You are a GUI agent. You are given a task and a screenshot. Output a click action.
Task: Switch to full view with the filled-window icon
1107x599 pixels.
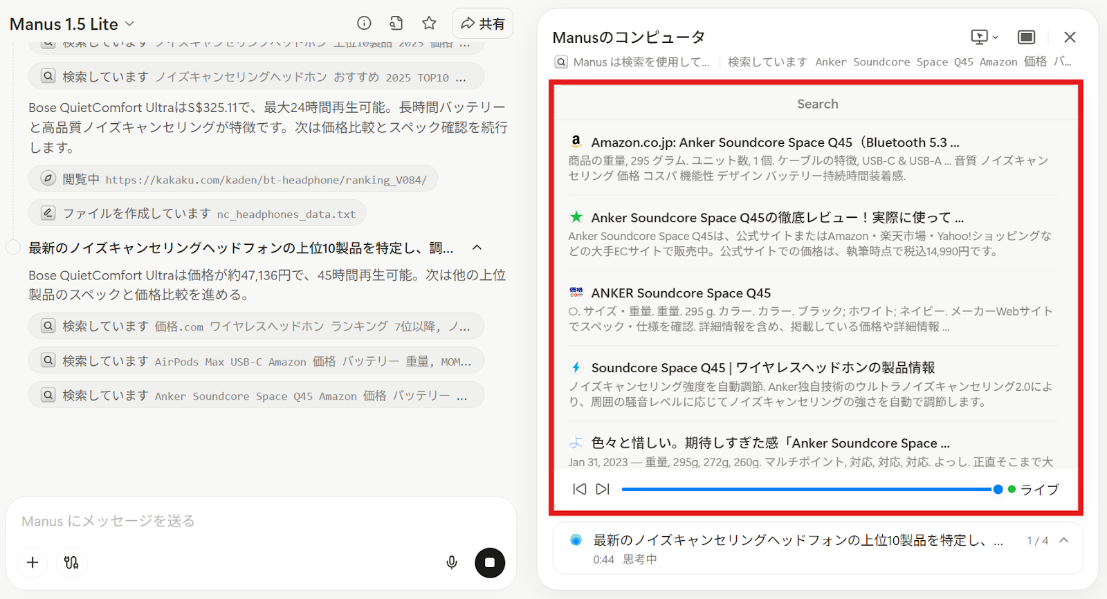click(1027, 37)
